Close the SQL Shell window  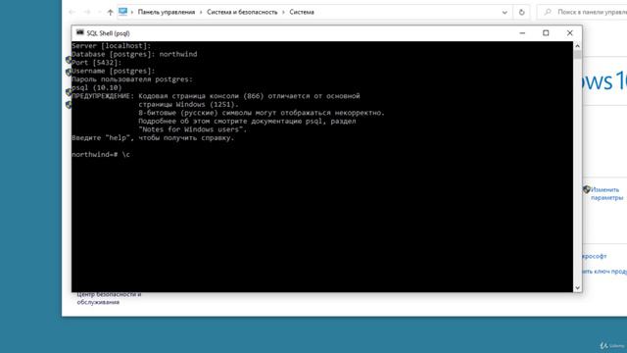point(570,33)
